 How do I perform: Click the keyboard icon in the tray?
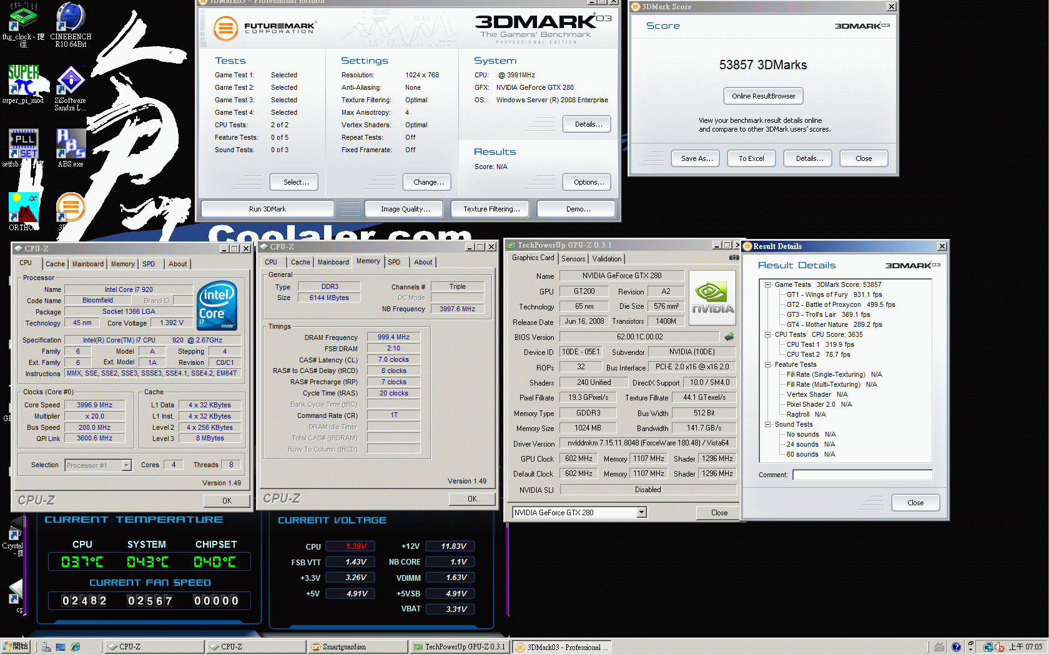[939, 647]
